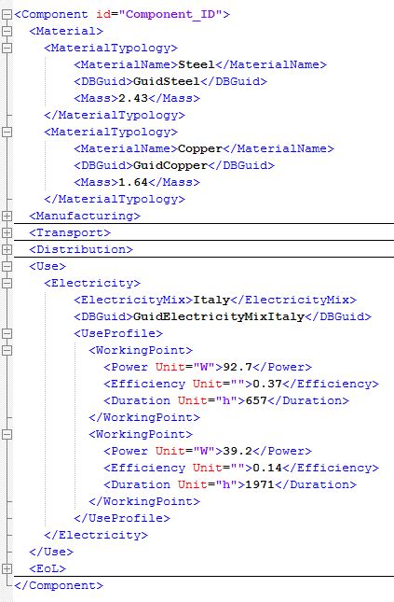Click the Efficiency value 0.37
The height and width of the screenshot is (602, 394).
(x=267, y=384)
